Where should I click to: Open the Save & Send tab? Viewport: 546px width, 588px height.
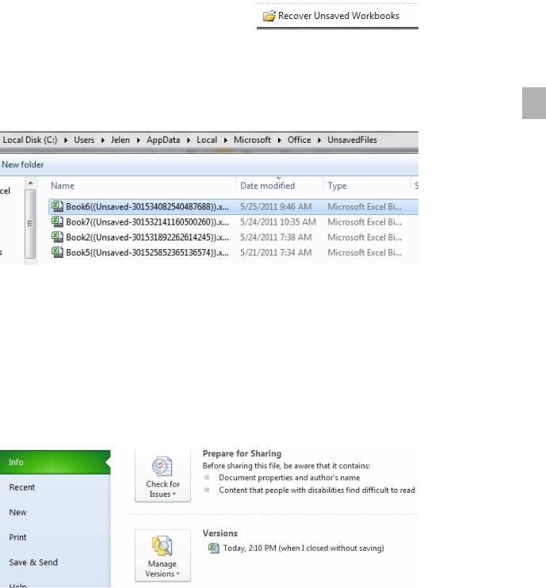pos(55,562)
